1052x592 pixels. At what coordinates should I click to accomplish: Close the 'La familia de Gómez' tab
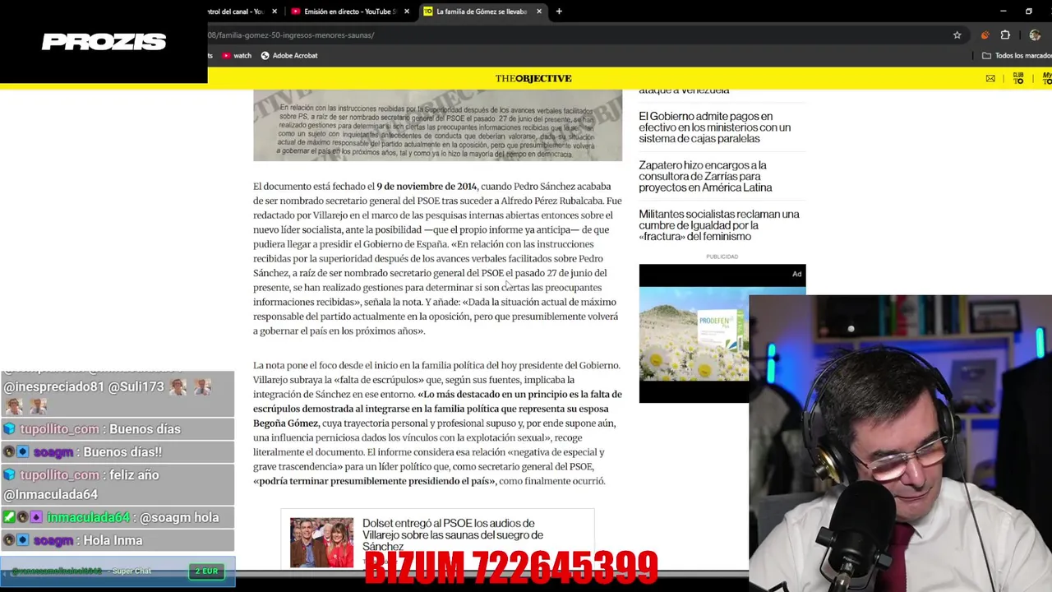click(539, 12)
